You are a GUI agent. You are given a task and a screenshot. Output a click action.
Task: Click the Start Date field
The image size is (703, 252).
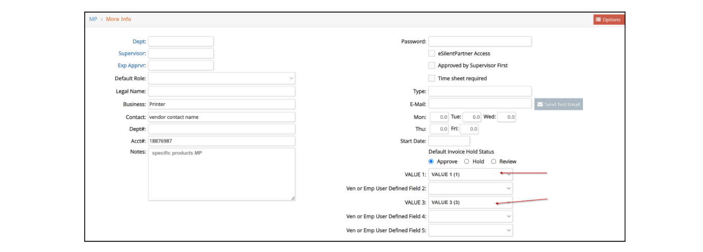click(x=449, y=141)
